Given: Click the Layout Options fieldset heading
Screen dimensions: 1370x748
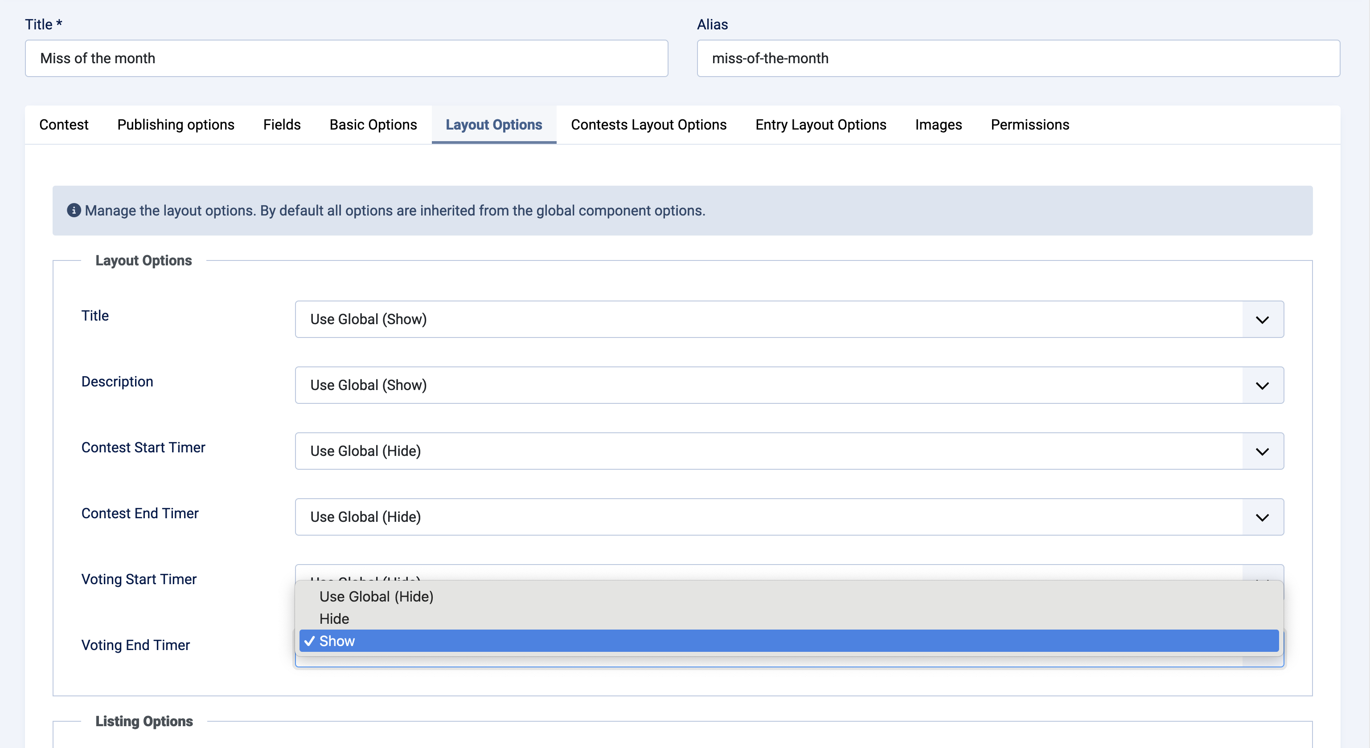Looking at the screenshot, I should click(x=144, y=260).
